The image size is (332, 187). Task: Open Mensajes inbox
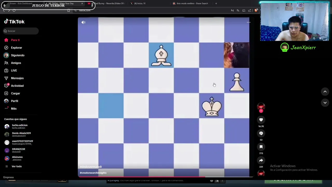[17, 78]
